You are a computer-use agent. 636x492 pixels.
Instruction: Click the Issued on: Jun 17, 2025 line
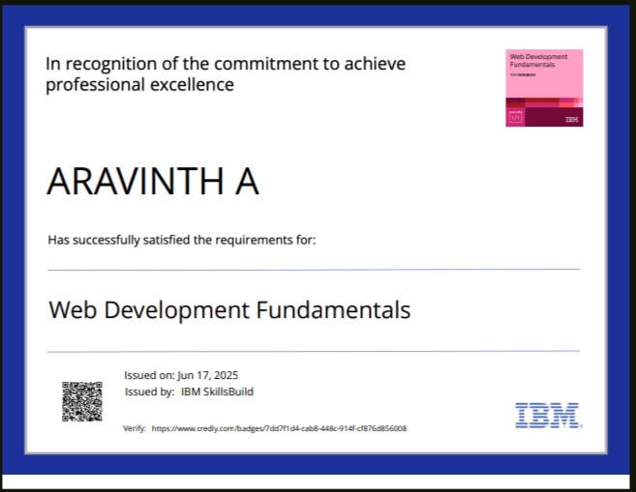click(181, 375)
